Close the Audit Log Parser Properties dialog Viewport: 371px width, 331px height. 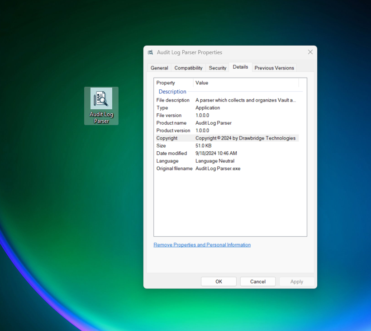[310, 52]
